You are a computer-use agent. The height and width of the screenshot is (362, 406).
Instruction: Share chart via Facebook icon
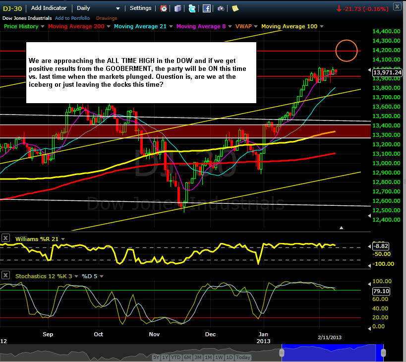click(x=206, y=8)
